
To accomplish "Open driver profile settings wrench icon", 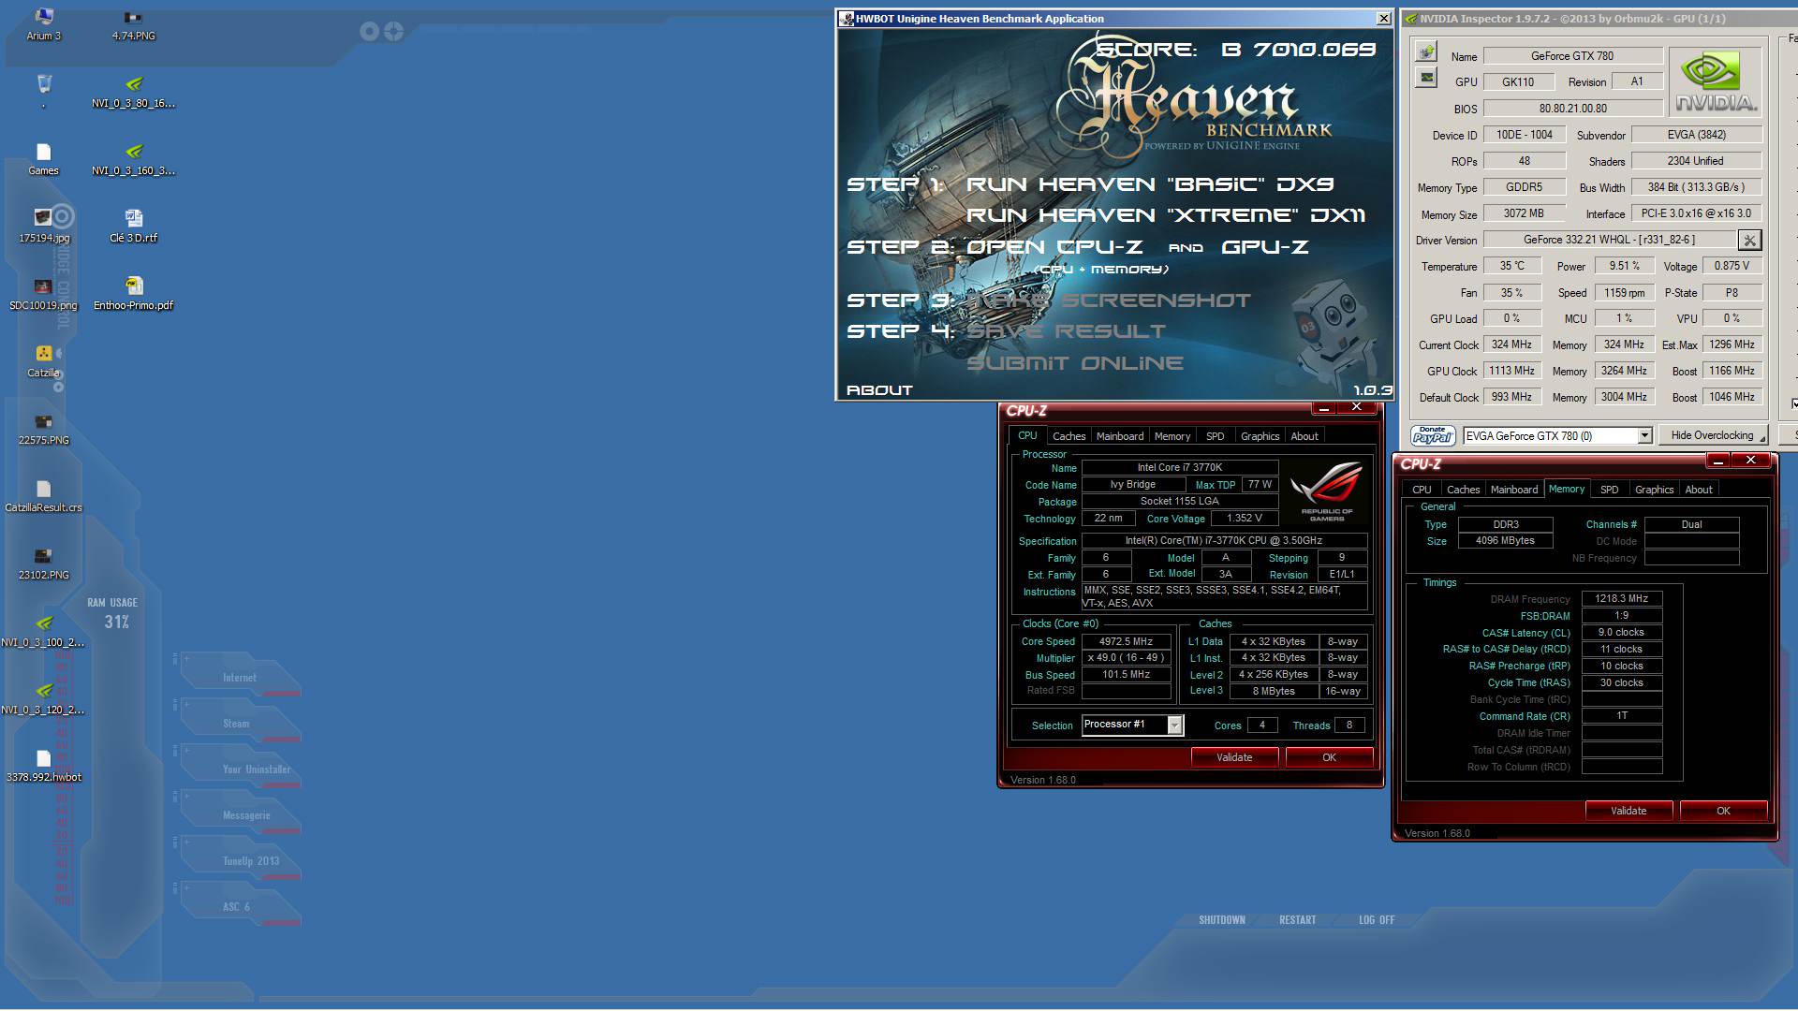I will [x=1748, y=241].
